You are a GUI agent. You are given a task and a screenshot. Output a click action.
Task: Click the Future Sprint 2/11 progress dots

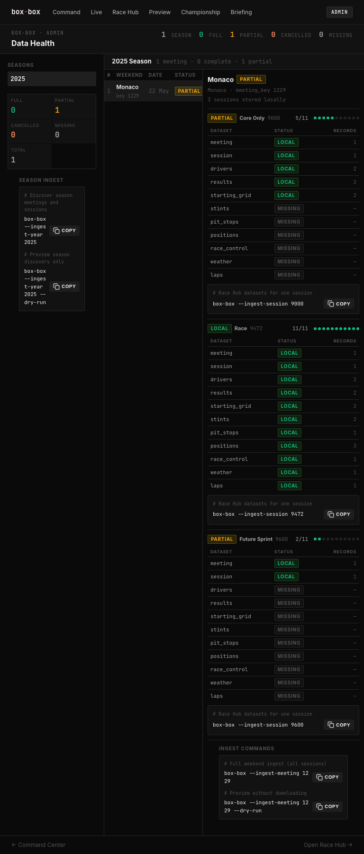click(x=337, y=539)
